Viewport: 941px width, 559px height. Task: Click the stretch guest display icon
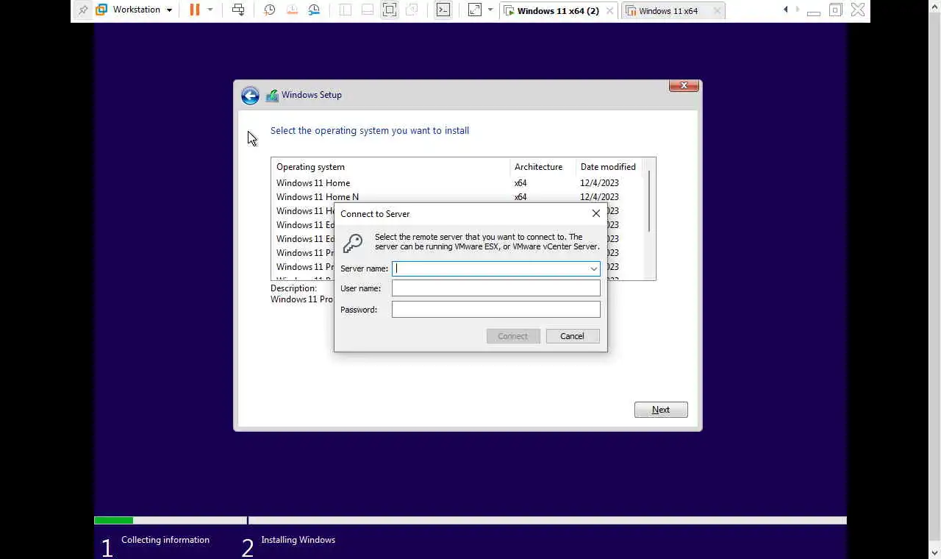(475, 10)
